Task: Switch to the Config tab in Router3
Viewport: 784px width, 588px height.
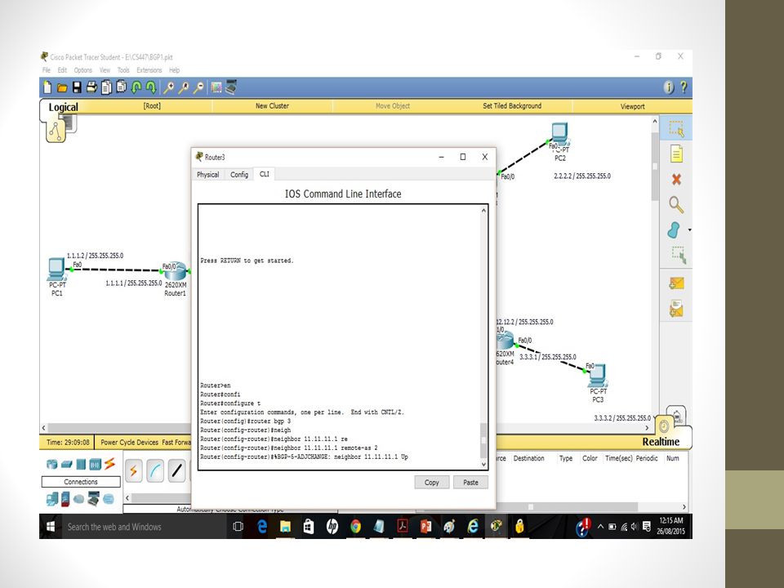Action: click(239, 175)
